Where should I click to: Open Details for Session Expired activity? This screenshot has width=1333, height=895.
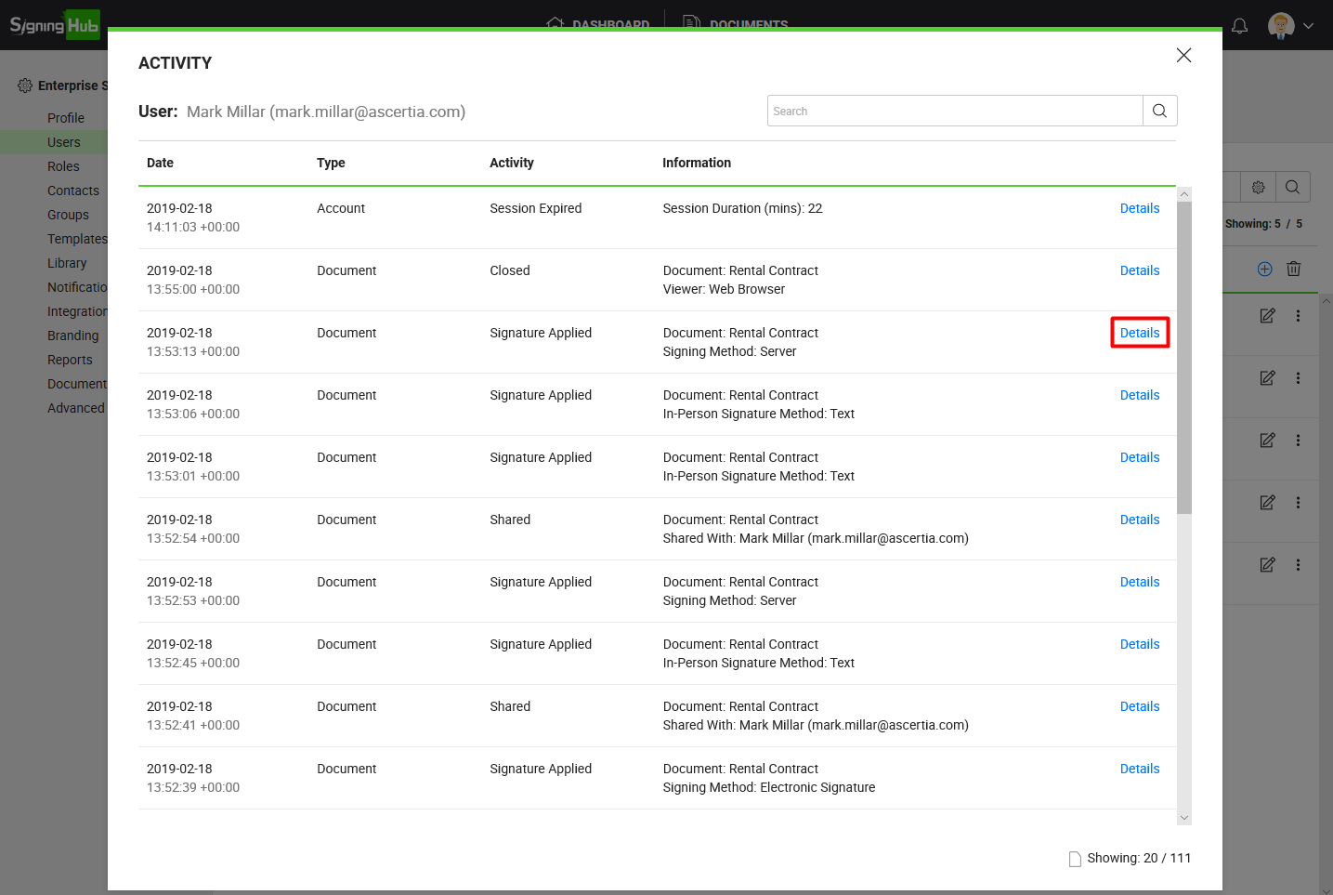pos(1139,208)
